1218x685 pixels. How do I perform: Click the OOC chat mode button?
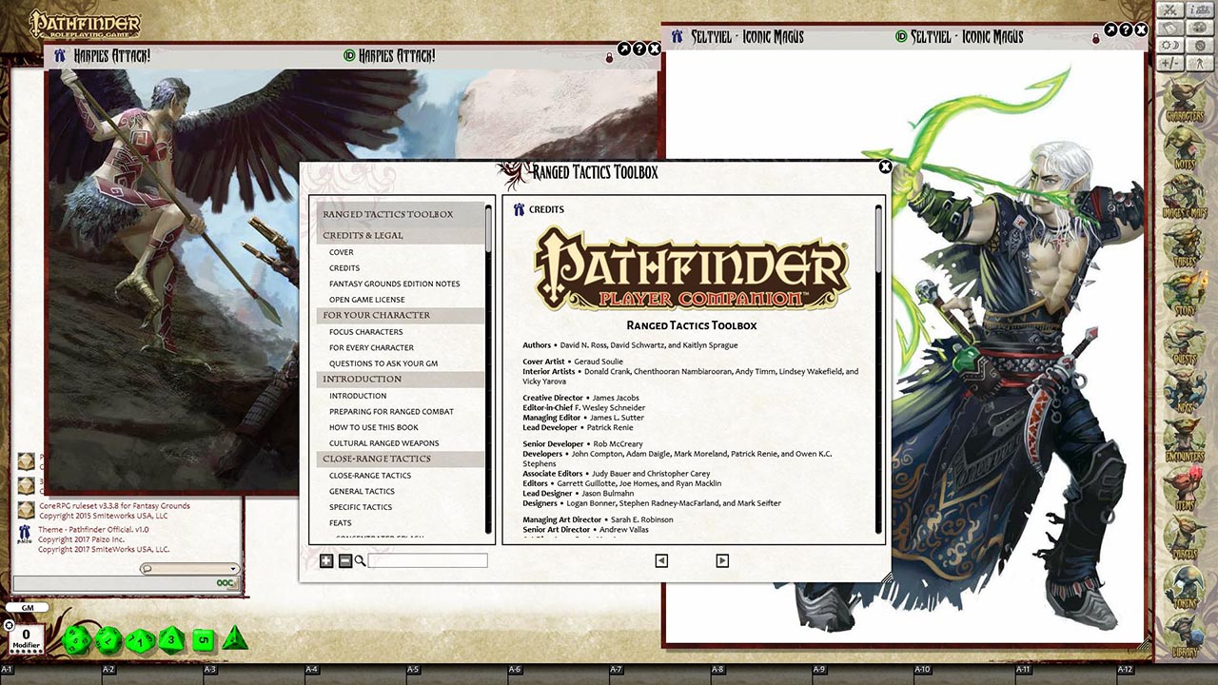tap(225, 583)
